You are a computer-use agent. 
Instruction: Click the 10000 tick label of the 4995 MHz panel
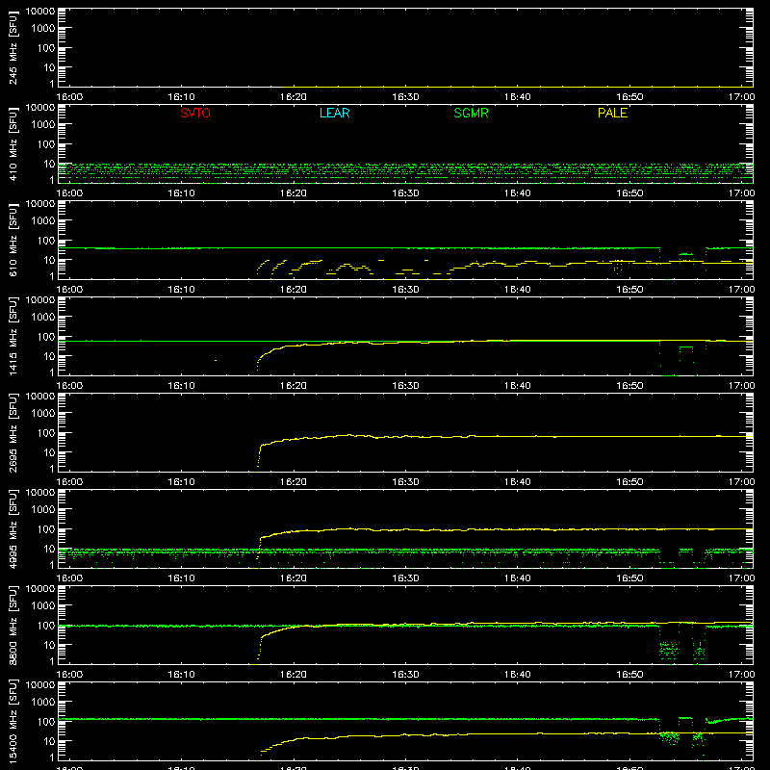[x=40, y=493]
